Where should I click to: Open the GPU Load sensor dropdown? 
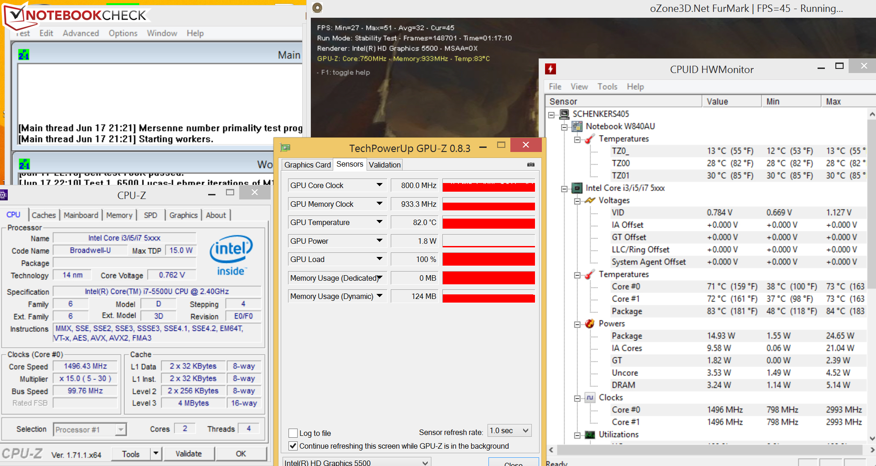click(379, 259)
